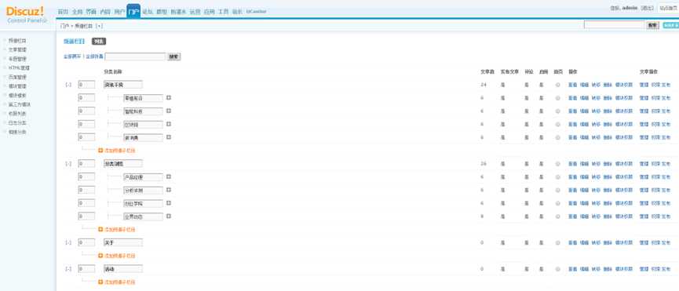Image resolution: width=679 pixels, height=291 pixels.
Task: Select the 首页 radio button for 关于
Action: [x=558, y=242]
